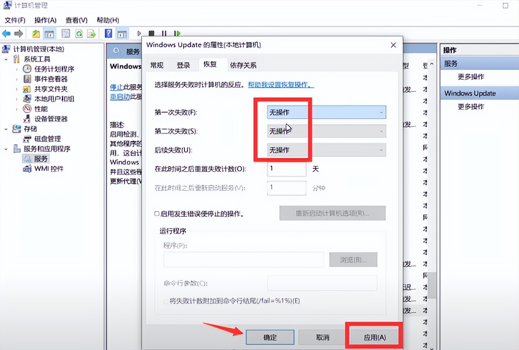This screenshot has width=519, height=350.
Task: Check 将失败计数附加到命令行结尾 option
Action: click(x=166, y=301)
